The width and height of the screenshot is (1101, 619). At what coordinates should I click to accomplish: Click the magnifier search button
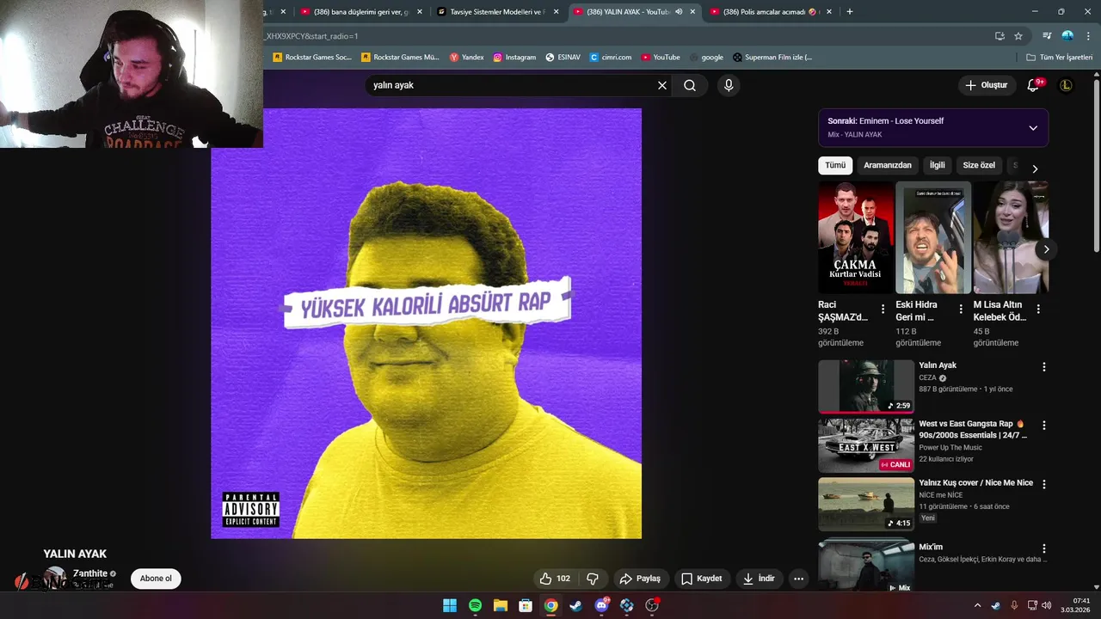[x=690, y=85]
